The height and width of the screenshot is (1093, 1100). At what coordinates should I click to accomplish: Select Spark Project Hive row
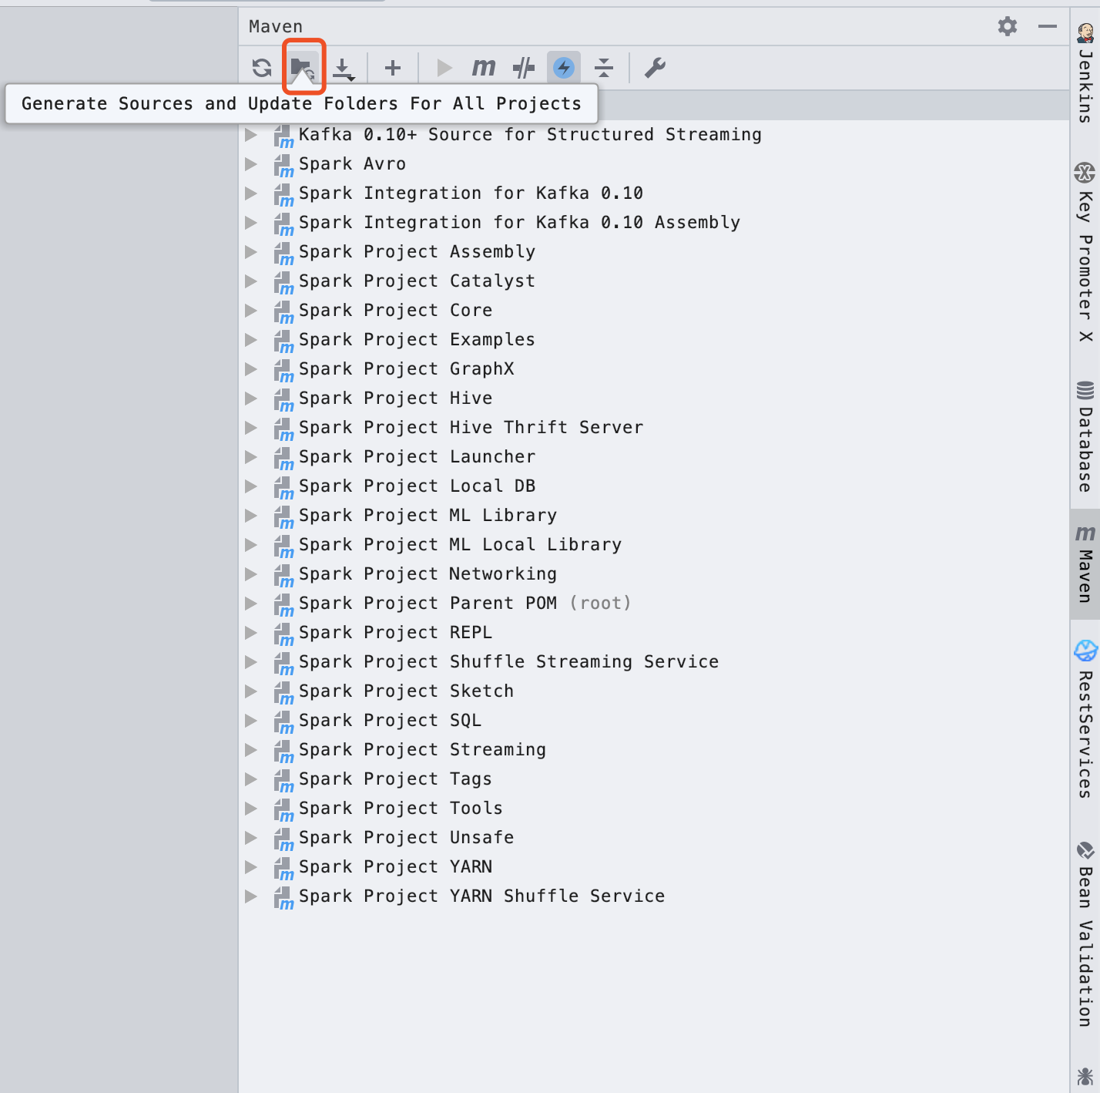(654, 399)
